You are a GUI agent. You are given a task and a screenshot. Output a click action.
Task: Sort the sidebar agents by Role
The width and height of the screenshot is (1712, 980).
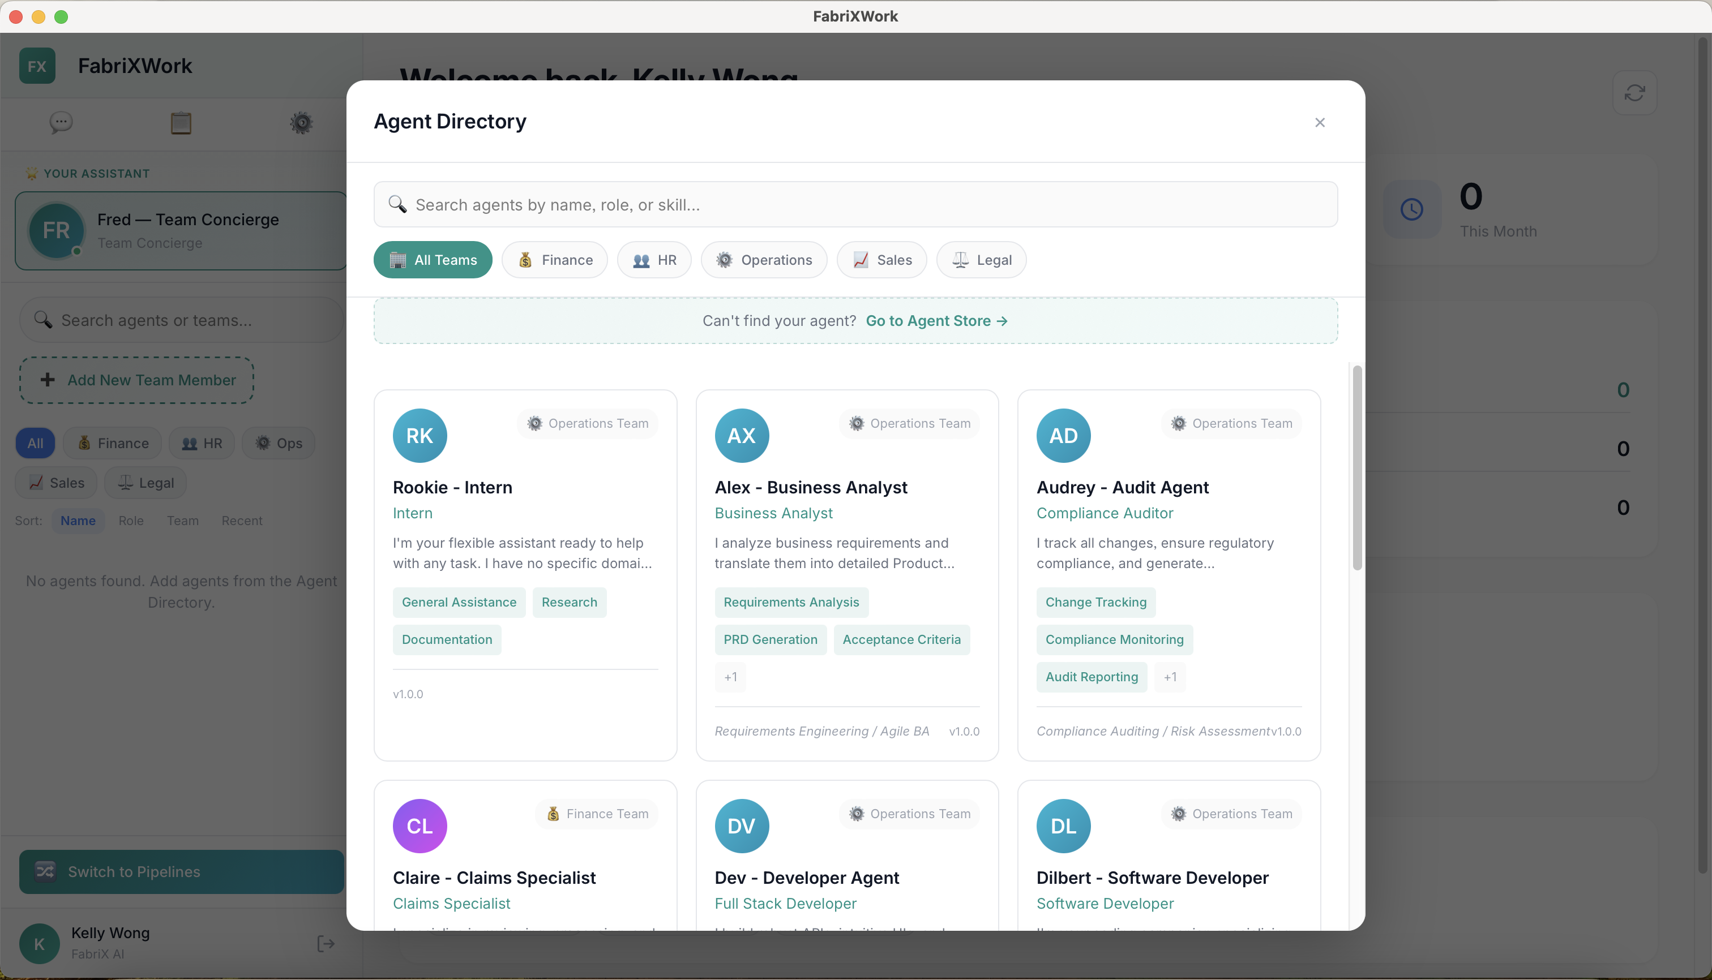coord(131,521)
